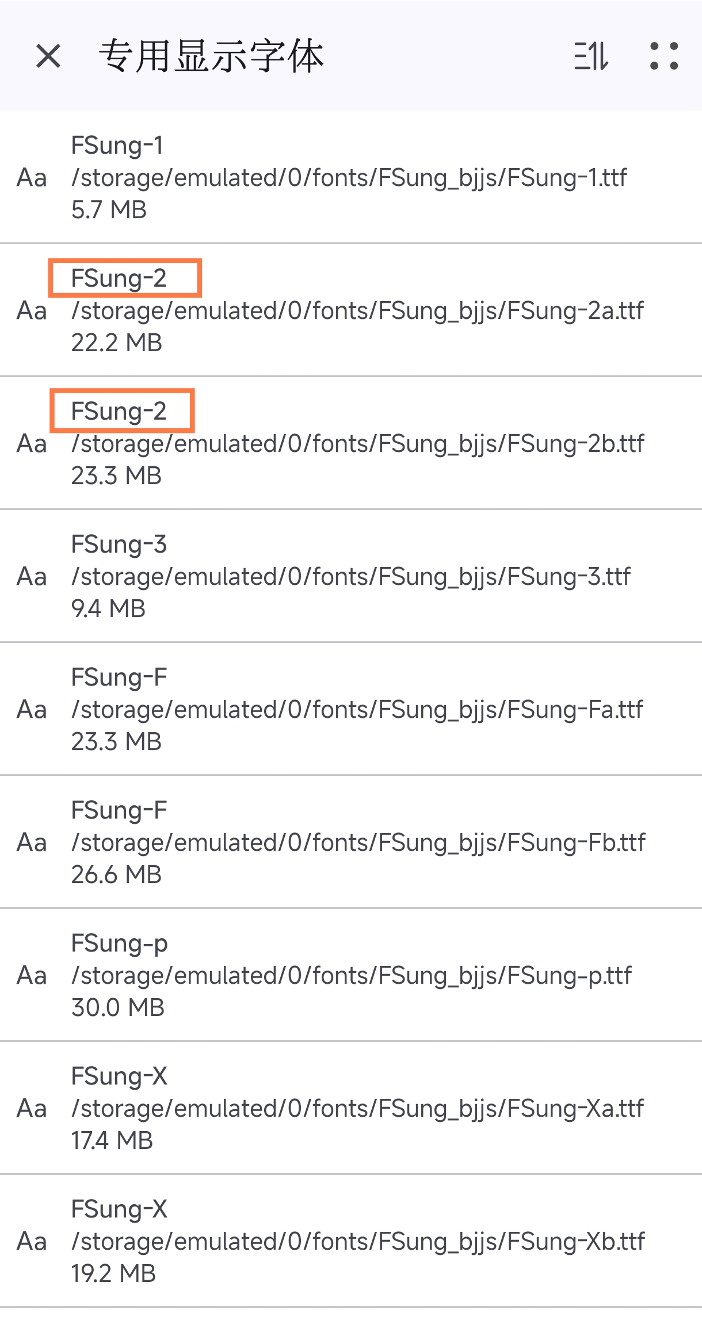
Task: Choose the FSung-Xa.ttf font path
Action: 357,1109
